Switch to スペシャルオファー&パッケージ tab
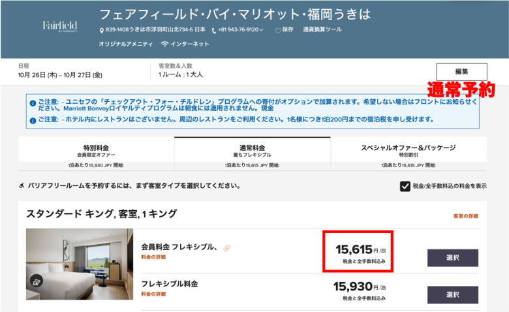 (409, 153)
